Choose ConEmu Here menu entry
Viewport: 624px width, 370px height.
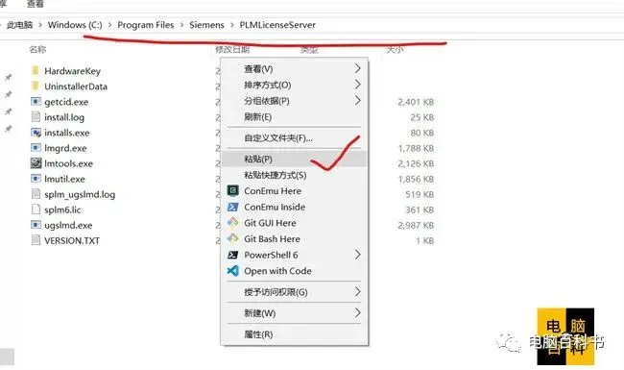tap(294, 191)
